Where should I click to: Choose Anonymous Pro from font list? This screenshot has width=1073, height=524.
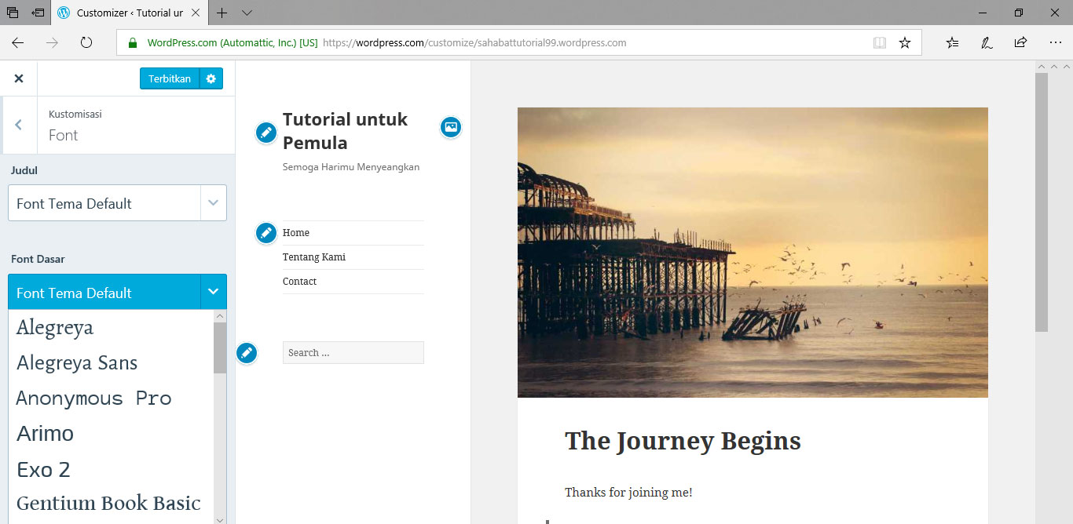click(x=93, y=398)
